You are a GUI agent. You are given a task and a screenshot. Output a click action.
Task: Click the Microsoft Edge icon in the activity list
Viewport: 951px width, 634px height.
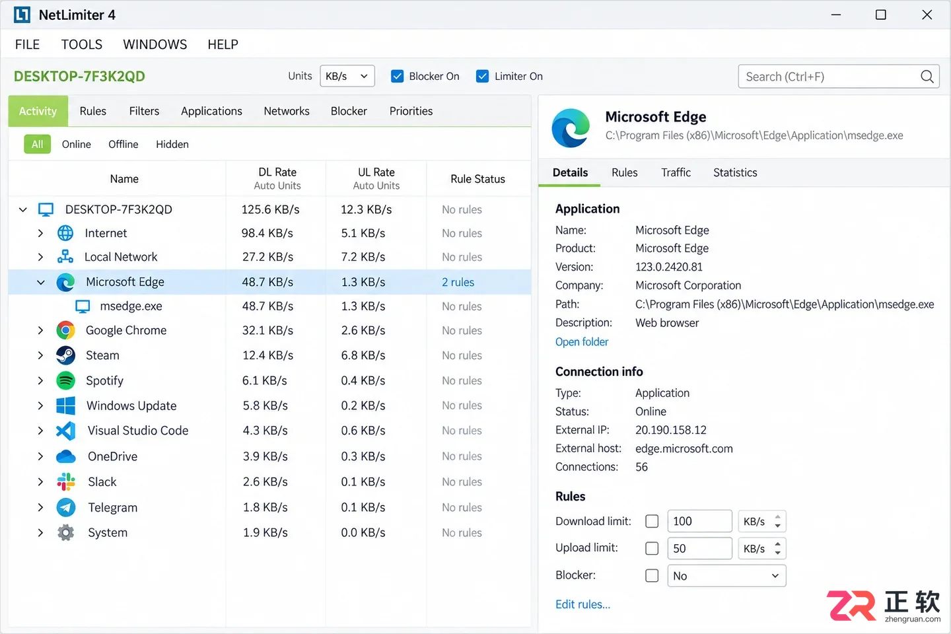point(65,282)
